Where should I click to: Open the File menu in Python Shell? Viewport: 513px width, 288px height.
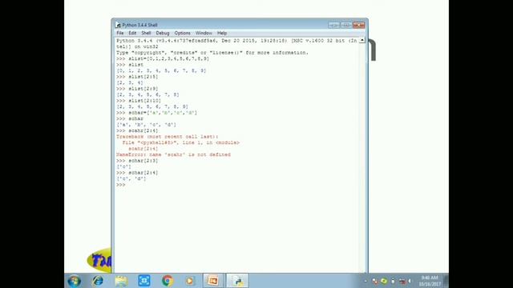click(x=120, y=33)
